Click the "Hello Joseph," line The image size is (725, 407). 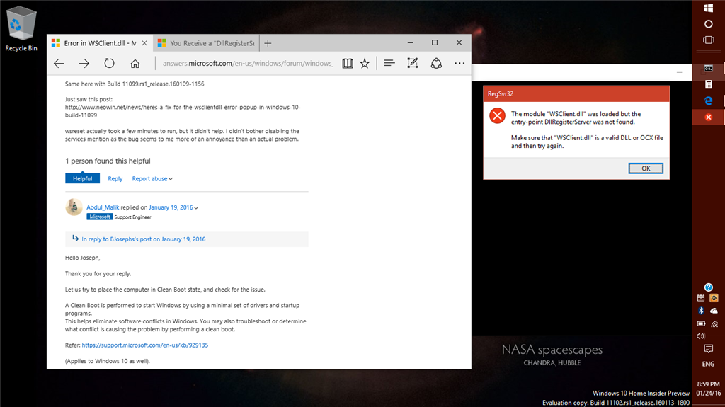(82, 258)
